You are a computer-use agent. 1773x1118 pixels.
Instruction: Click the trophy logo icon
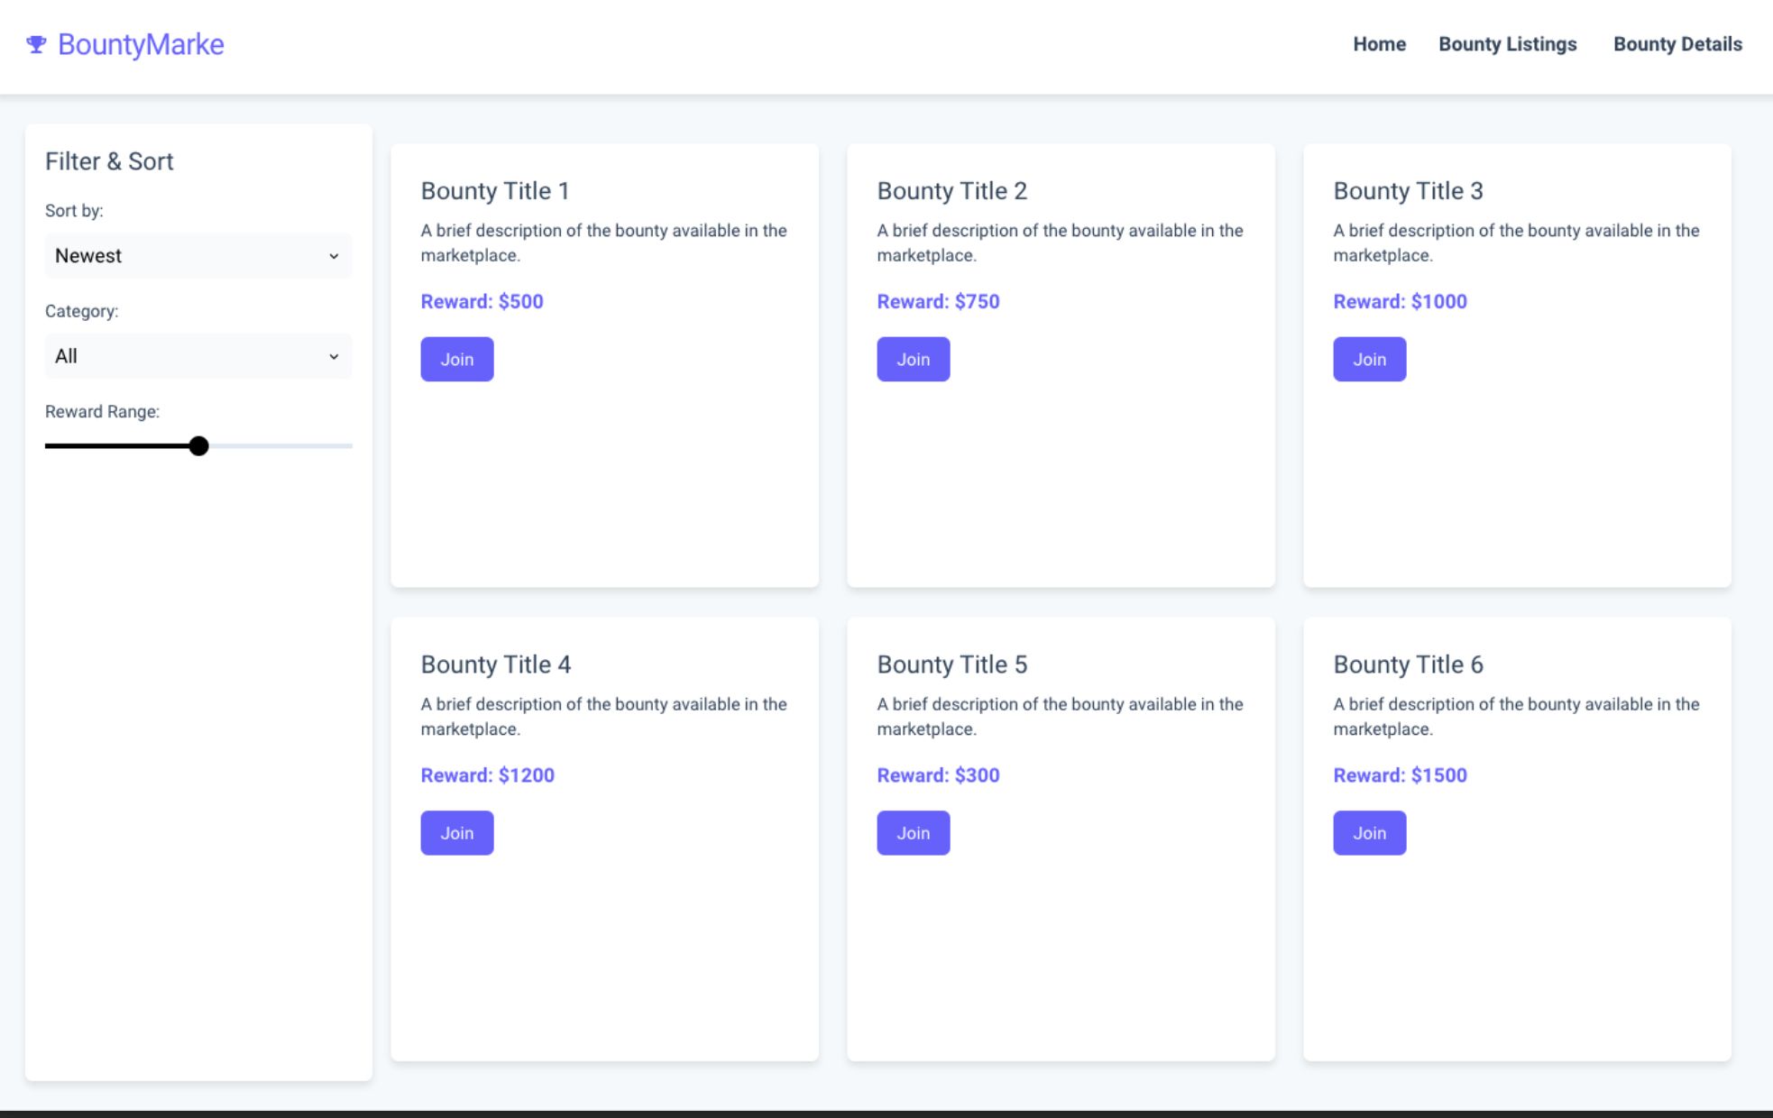pyautogui.click(x=36, y=44)
